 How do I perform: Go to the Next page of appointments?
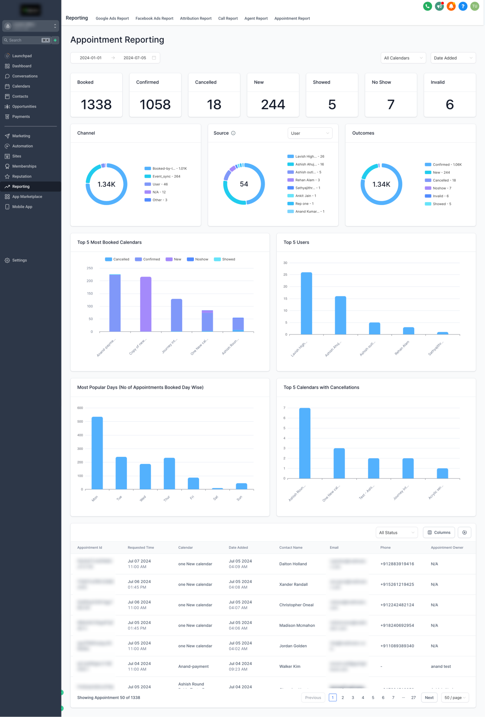tap(429, 697)
